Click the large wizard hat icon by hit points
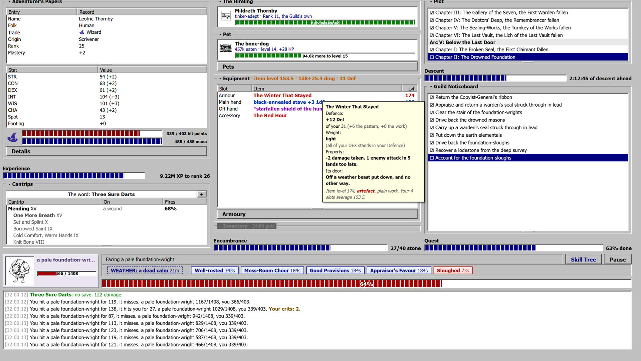This screenshot has width=641, height=361. tap(13, 137)
